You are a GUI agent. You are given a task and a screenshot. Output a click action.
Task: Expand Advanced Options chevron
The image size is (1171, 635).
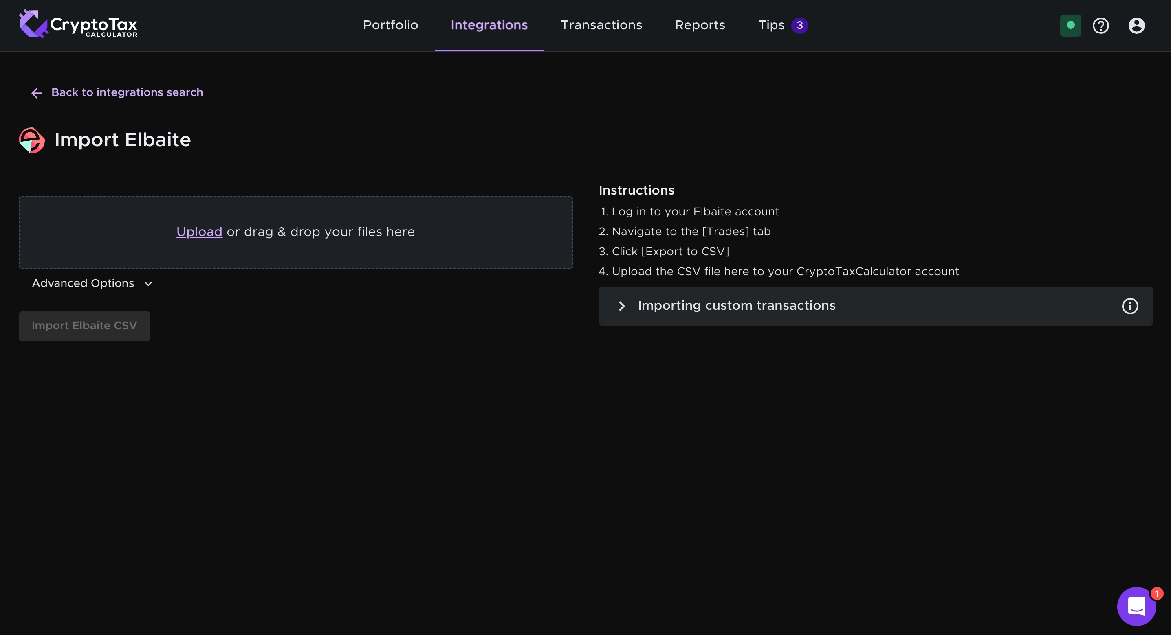148,284
